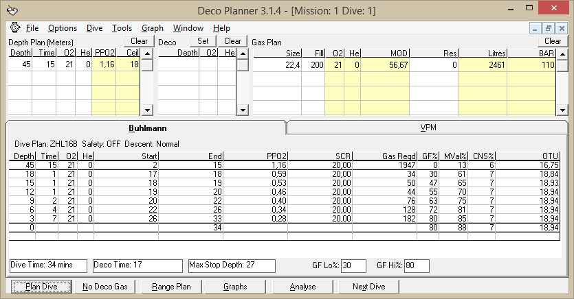Open the Help menu

[x=221, y=28]
